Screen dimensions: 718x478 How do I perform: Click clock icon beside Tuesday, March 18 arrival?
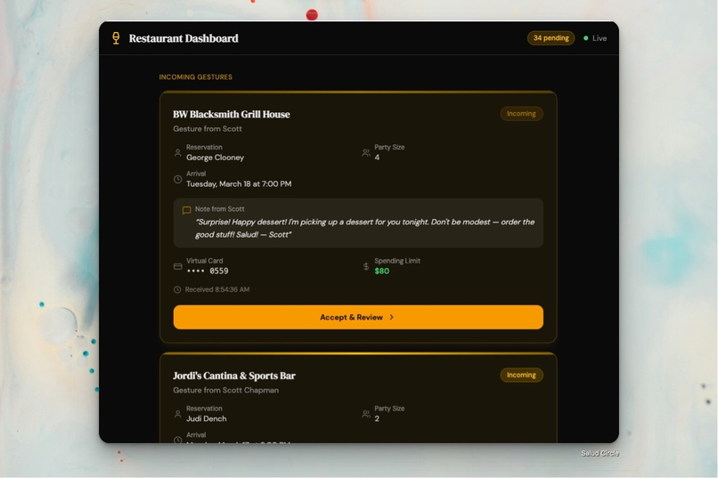pos(177,179)
